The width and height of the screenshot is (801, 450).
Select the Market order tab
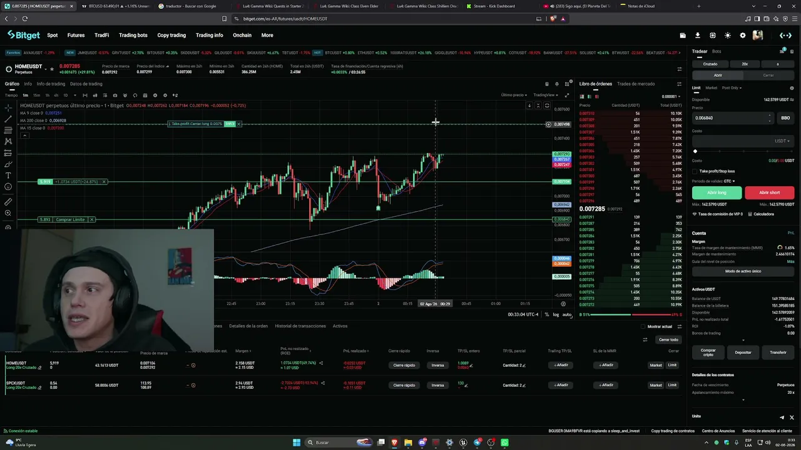(x=712, y=87)
